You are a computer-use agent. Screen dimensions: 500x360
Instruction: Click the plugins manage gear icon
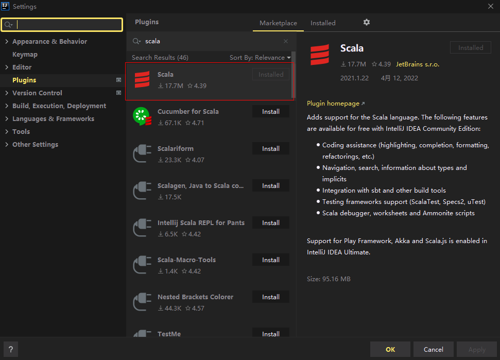367,22
